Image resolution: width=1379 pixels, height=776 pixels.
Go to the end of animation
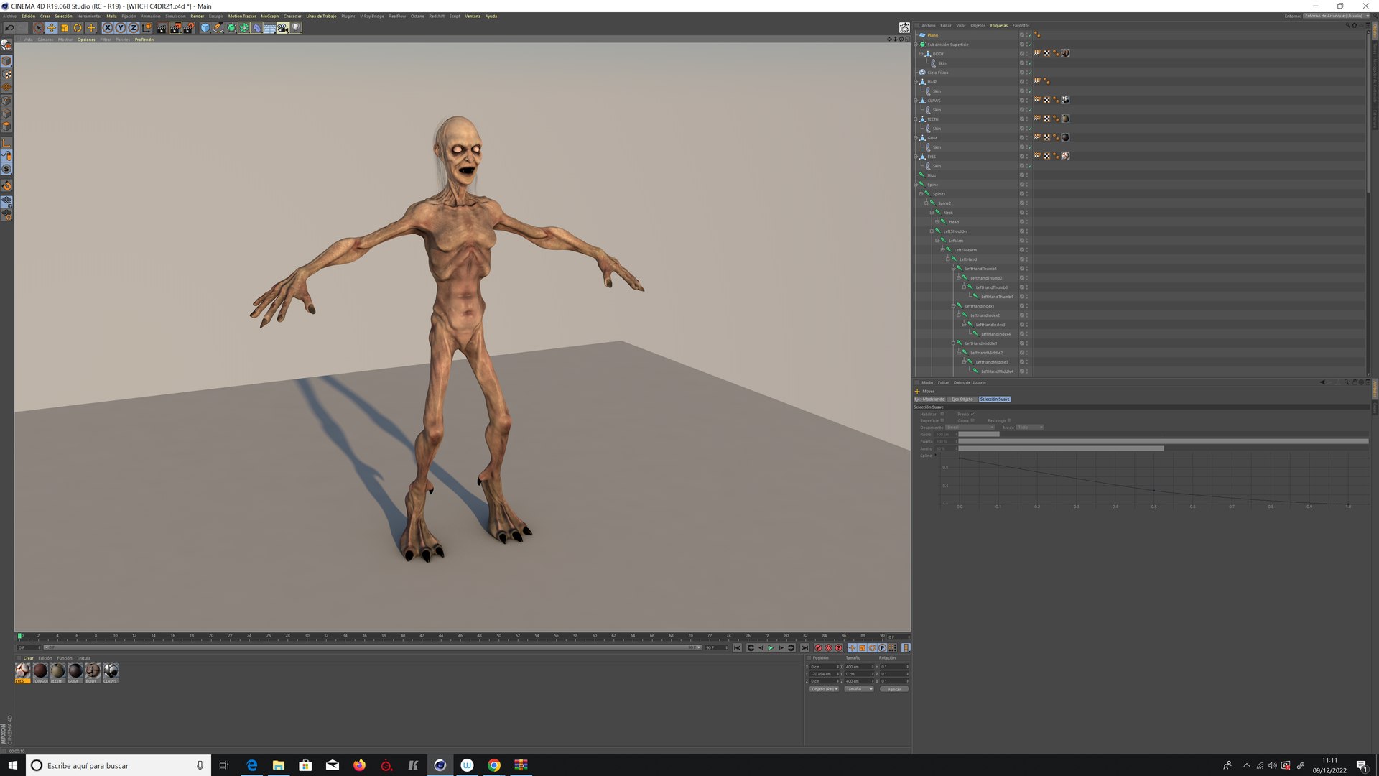(x=805, y=648)
